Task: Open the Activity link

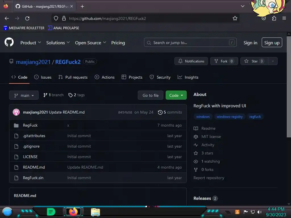Action: tap(204, 145)
